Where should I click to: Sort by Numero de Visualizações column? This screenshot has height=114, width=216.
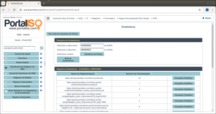139,74
